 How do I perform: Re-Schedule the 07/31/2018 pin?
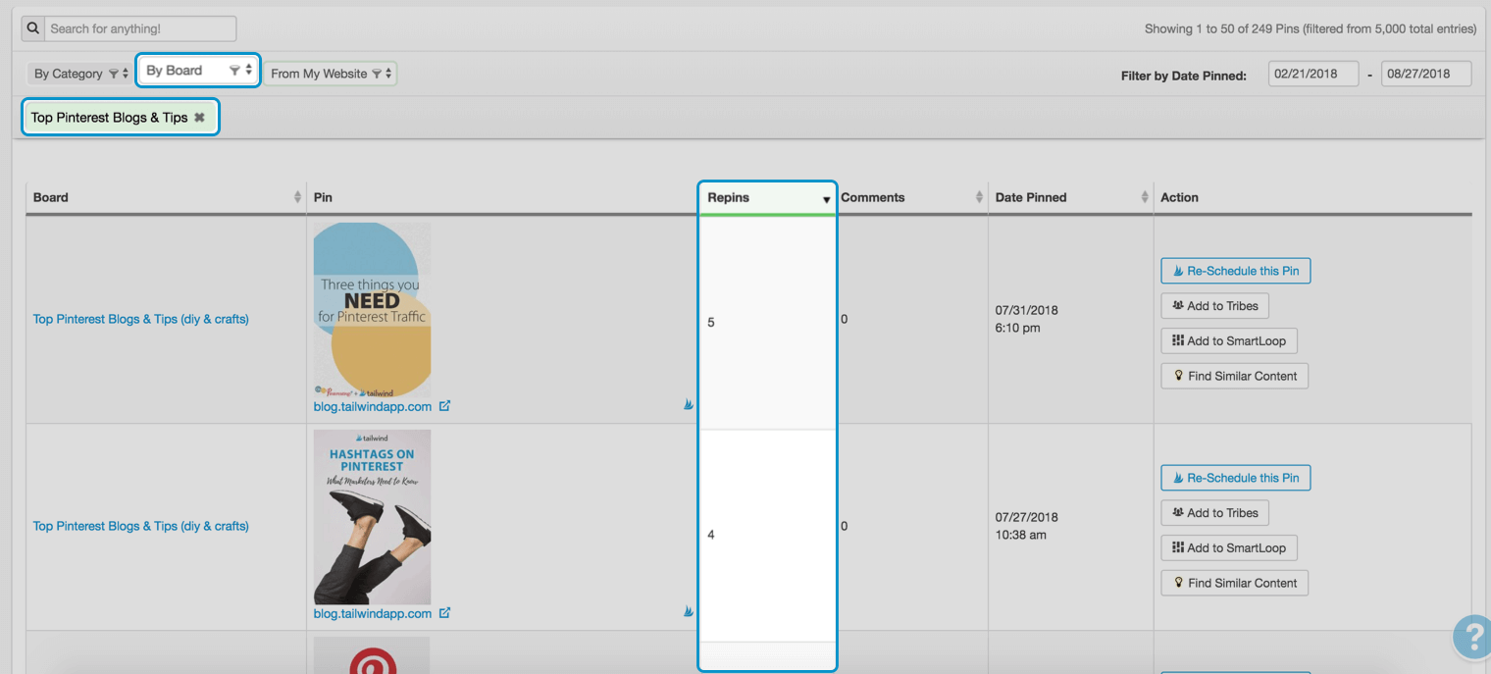tap(1236, 271)
